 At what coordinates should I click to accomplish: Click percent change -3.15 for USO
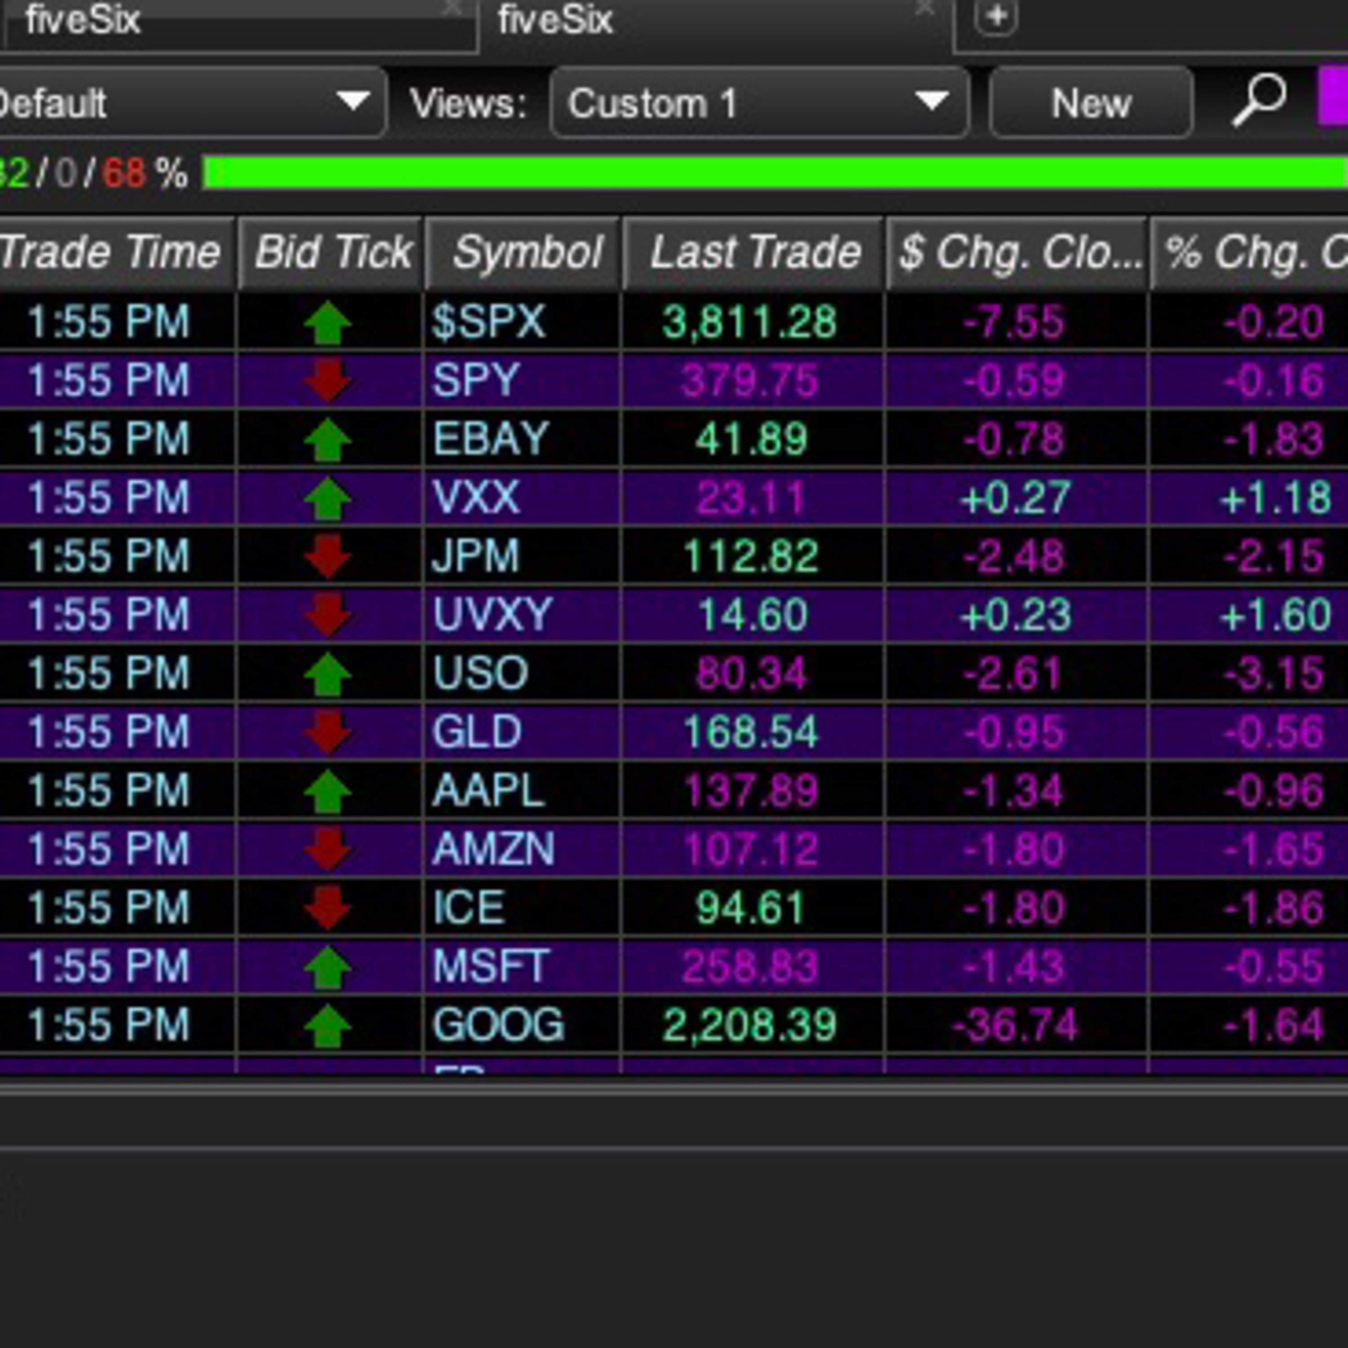click(1274, 674)
